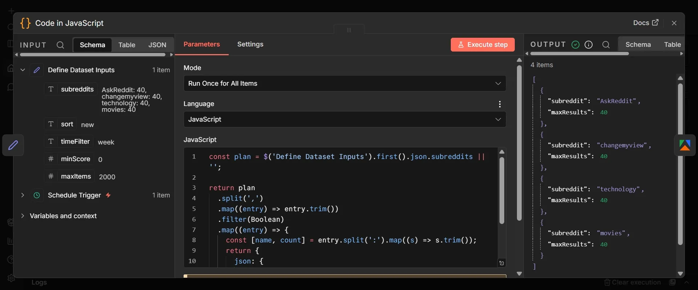Click the Language options three-dot menu
This screenshot has height=290, width=698.
[x=500, y=104]
